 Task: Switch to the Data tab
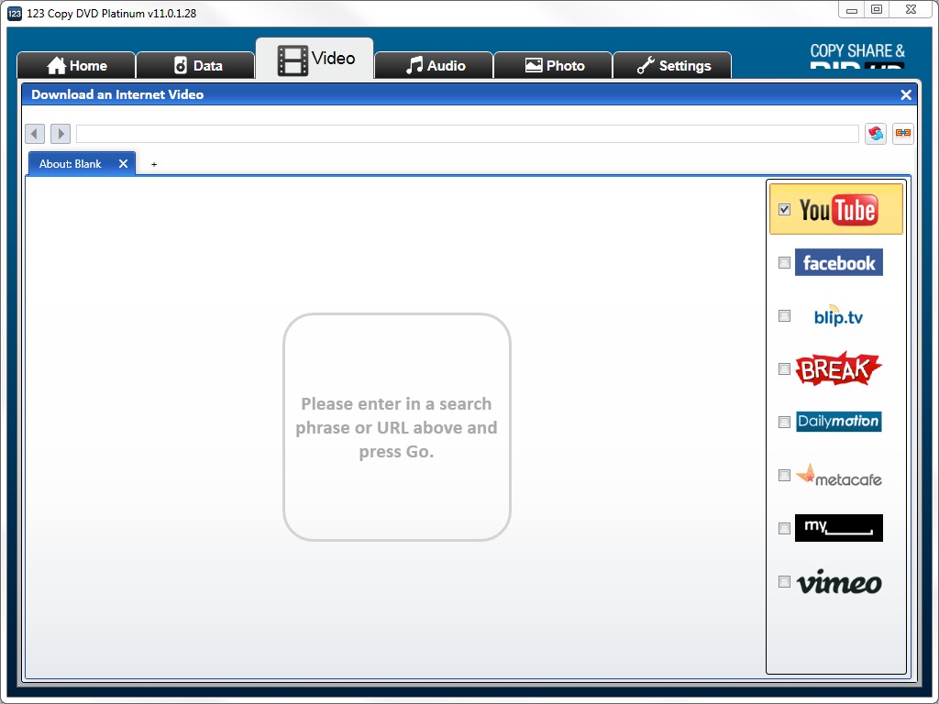(x=196, y=65)
